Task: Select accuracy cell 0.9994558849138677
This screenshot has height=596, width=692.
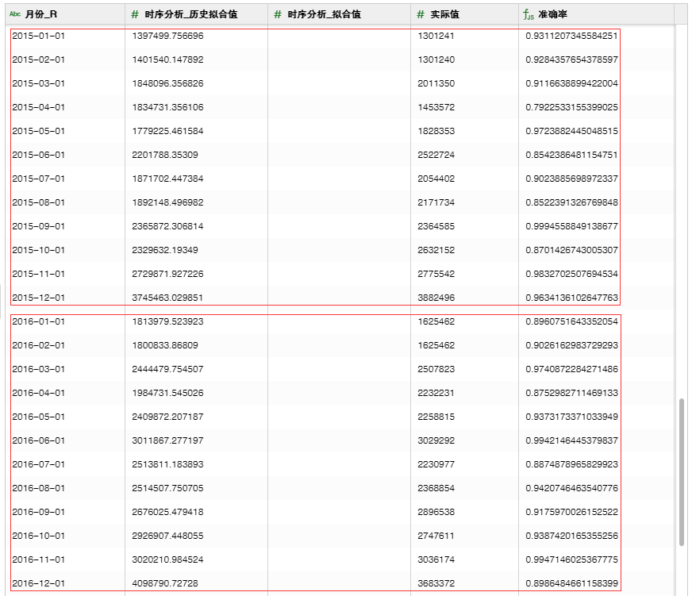Action: pos(571,226)
